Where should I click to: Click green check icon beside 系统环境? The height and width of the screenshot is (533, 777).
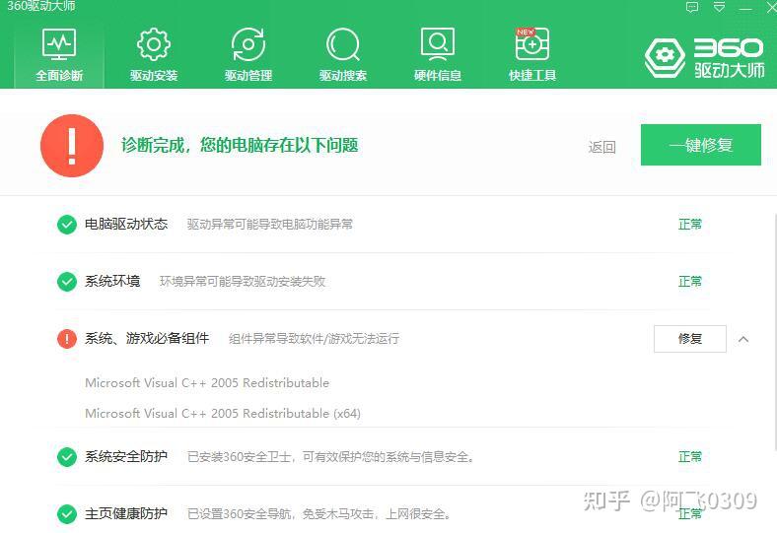[x=66, y=282]
